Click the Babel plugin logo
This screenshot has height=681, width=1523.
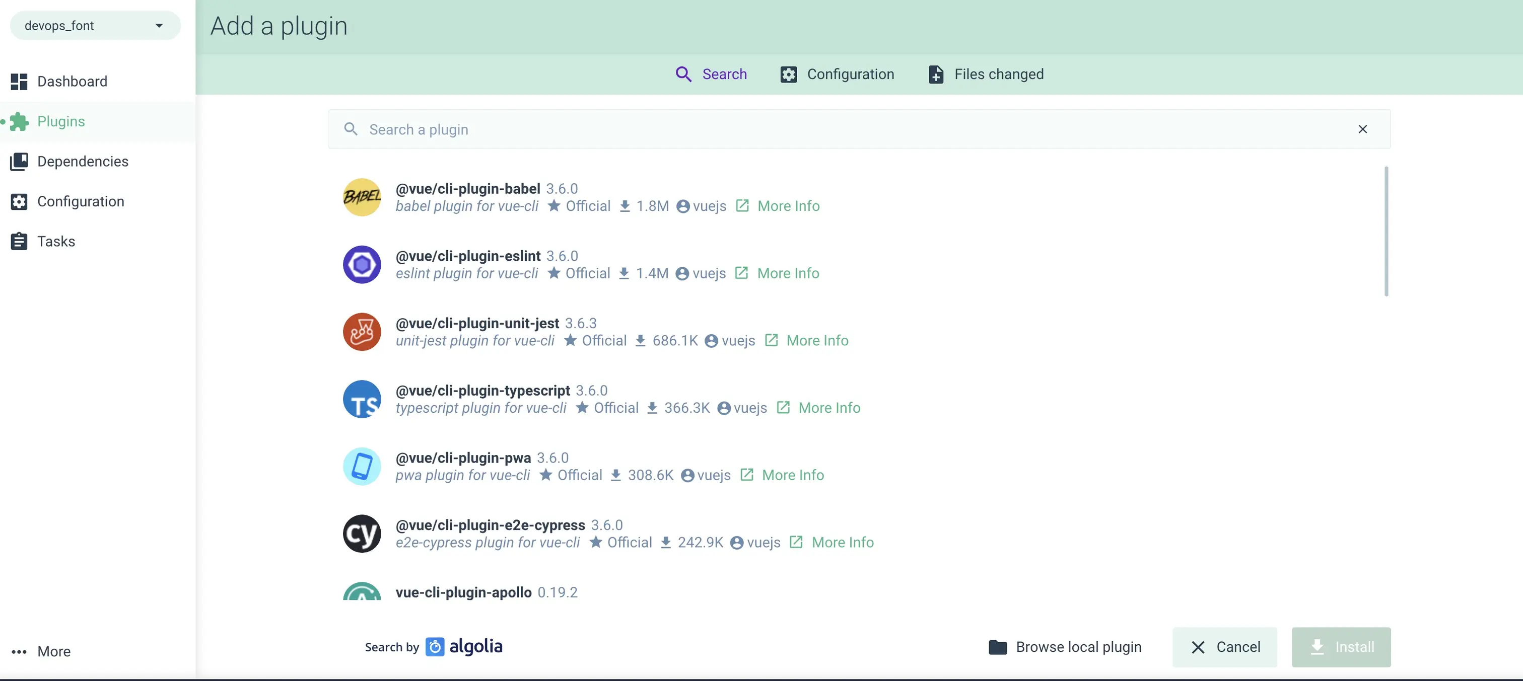pos(362,197)
